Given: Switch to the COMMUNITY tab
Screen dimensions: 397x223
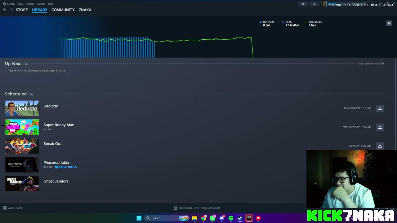Looking at the screenshot, I should coord(63,10).
